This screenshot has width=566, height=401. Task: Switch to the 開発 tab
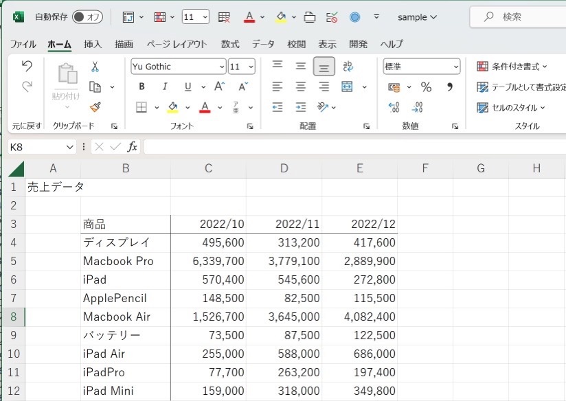(358, 44)
